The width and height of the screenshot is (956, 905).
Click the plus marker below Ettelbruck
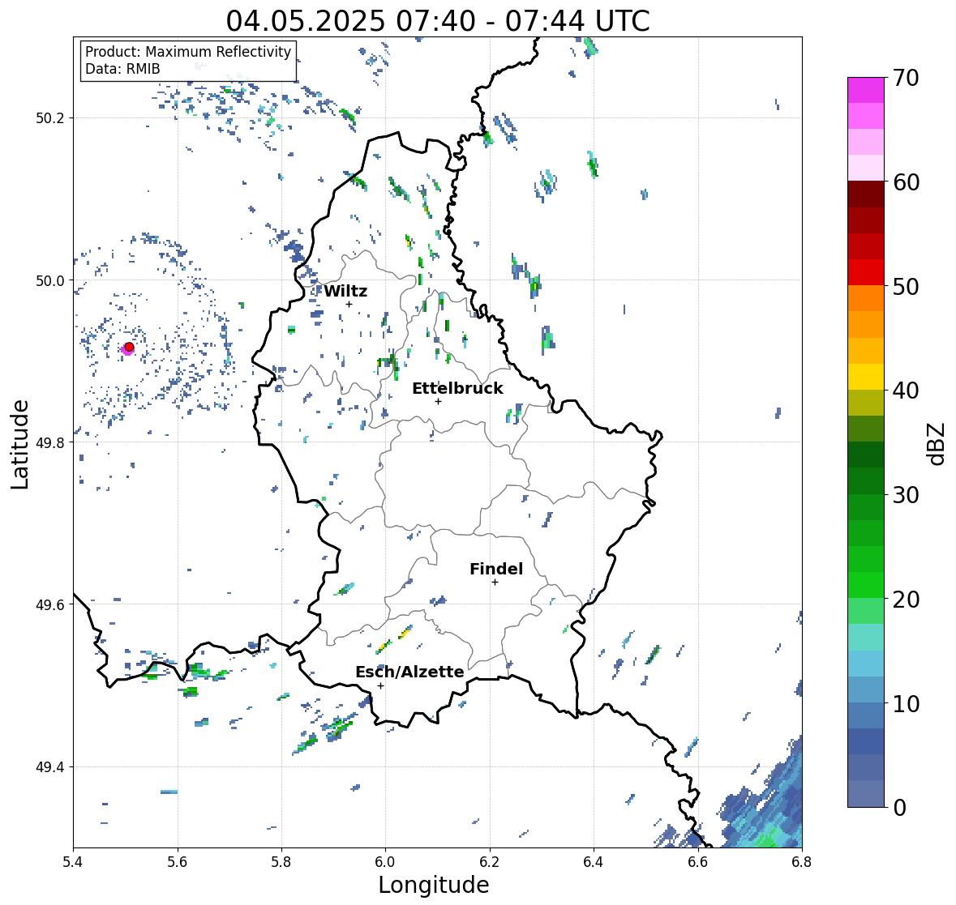[438, 401]
